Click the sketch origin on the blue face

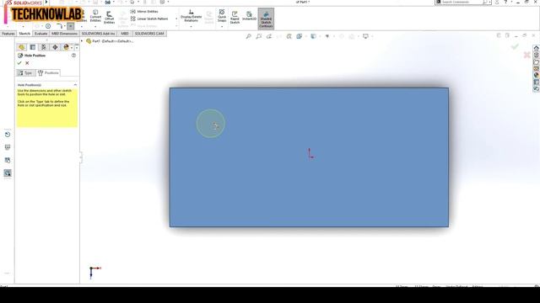click(x=310, y=154)
